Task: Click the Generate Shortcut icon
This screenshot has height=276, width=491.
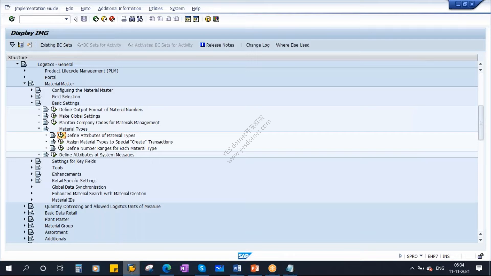Action: (196, 19)
